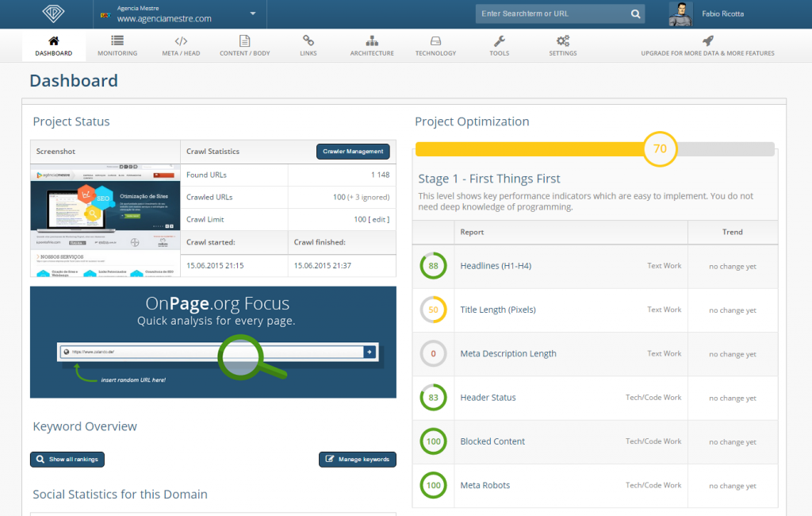Expand the agenciamestre.com project dropdown
Image resolution: width=812 pixels, height=516 pixels.
pos(252,14)
